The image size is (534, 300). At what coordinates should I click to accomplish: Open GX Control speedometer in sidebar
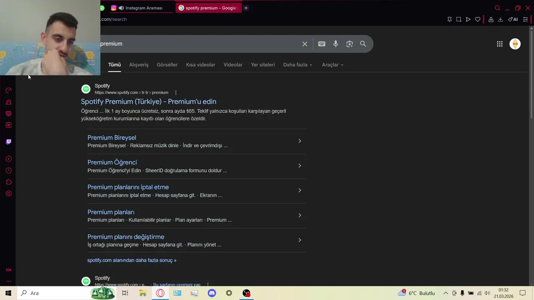pyautogui.click(x=8, y=90)
